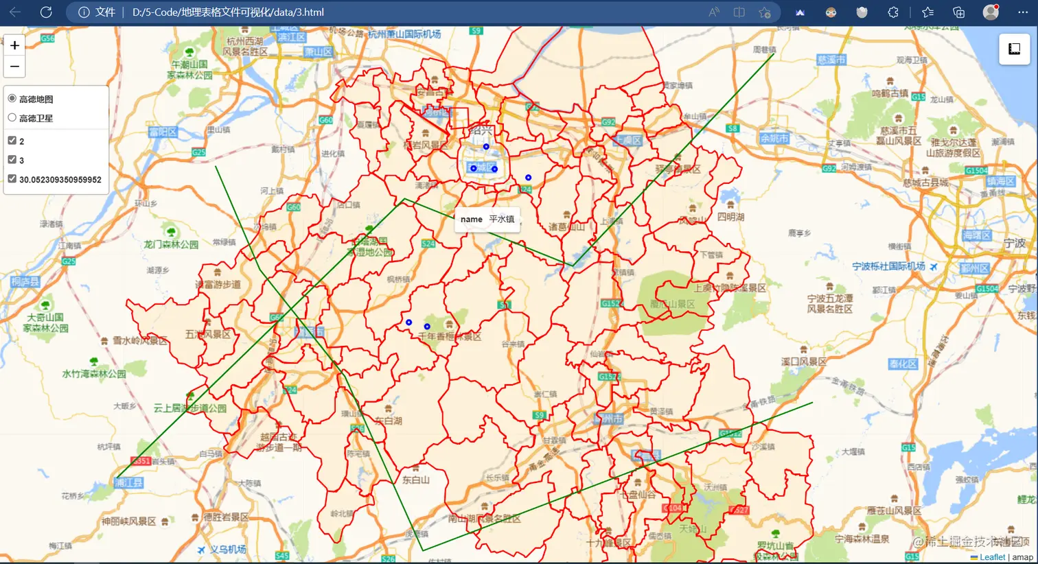Reload the page with the refresh icon

tap(46, 12)
